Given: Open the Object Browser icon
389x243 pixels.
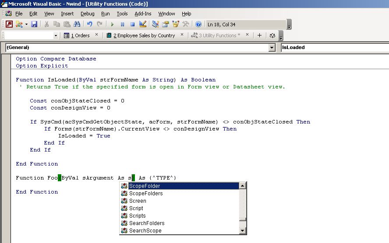Looking at the screenshot, I should pyautogui.click(x=176, y=24).
